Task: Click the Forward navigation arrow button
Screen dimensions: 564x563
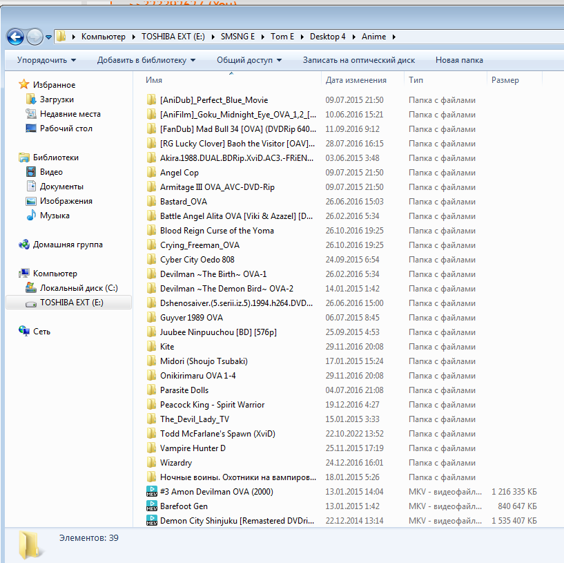Action: (35, 37)
